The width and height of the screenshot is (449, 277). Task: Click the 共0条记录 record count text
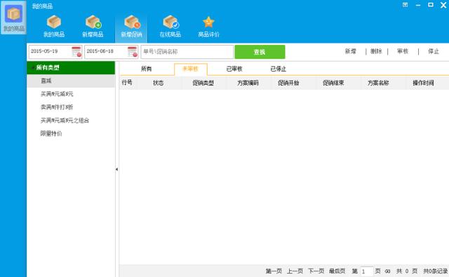(436, 271)
